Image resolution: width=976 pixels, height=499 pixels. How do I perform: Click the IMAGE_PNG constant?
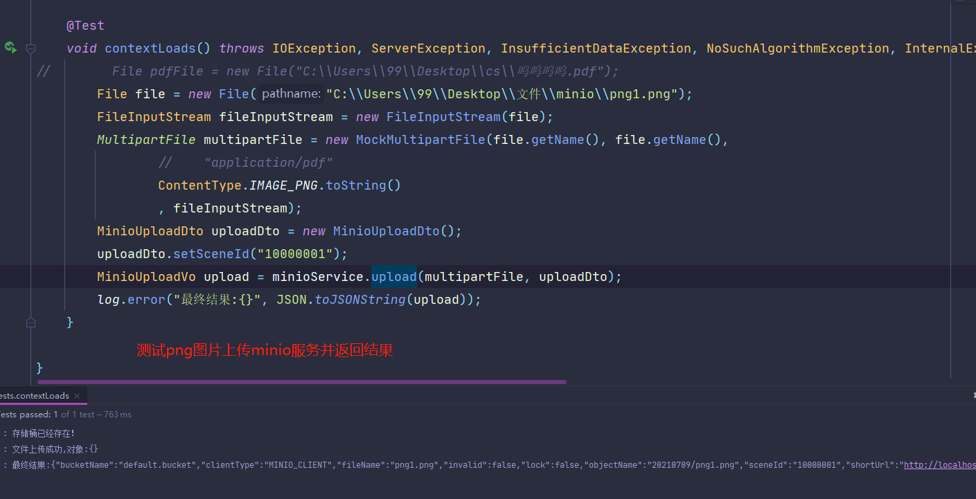(283, 185)
